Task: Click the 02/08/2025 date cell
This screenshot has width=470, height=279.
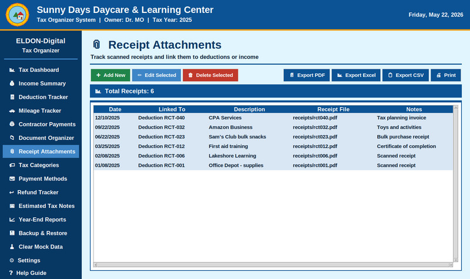Action: coord(108,156)
